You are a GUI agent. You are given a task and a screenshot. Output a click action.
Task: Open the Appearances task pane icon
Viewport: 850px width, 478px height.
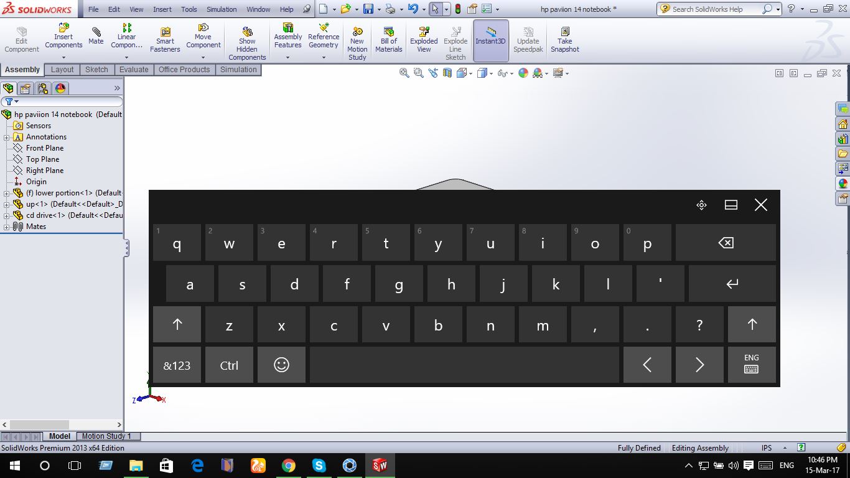(843, 184)
